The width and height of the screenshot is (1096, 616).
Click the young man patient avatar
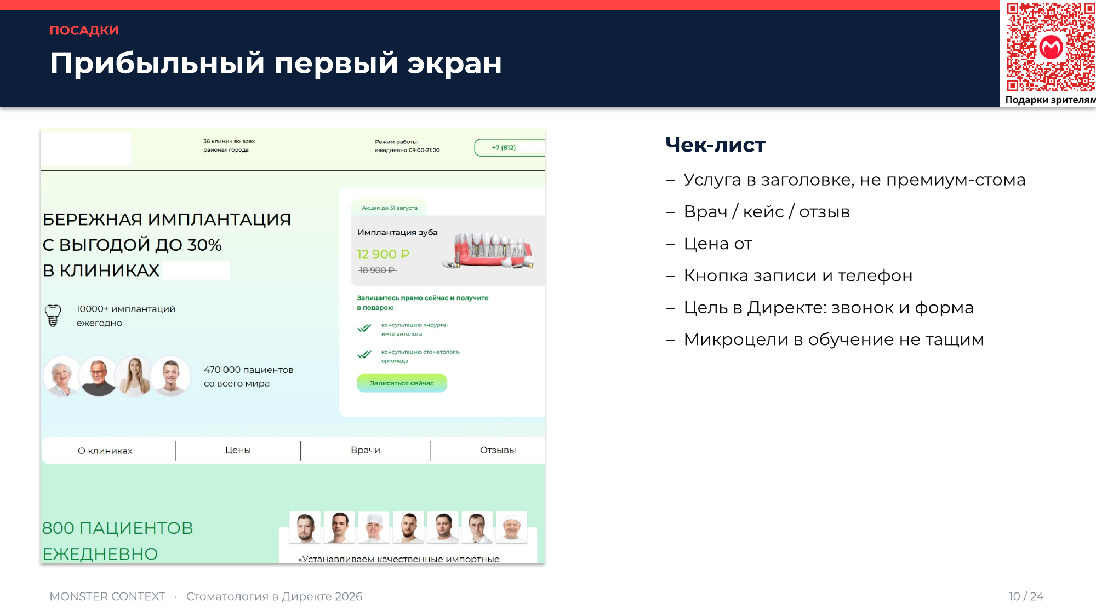pos(171,376)
